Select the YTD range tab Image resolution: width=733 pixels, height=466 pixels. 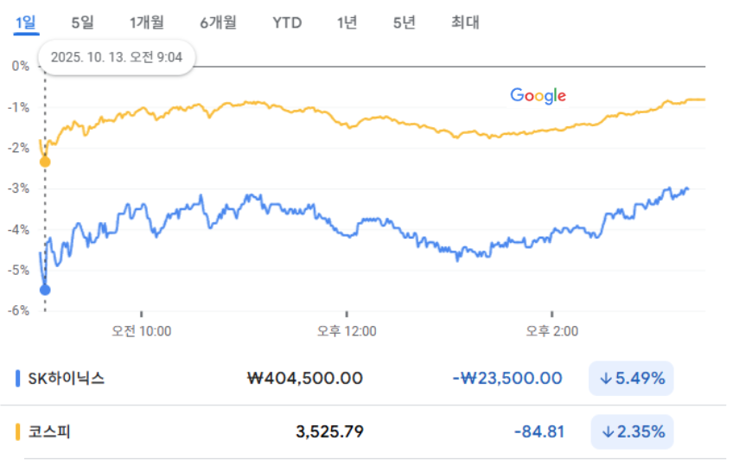pos(287,23)
